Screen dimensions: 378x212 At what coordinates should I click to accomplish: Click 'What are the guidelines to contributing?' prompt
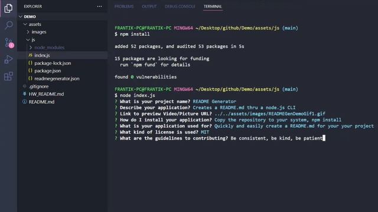tap(174, 138)
